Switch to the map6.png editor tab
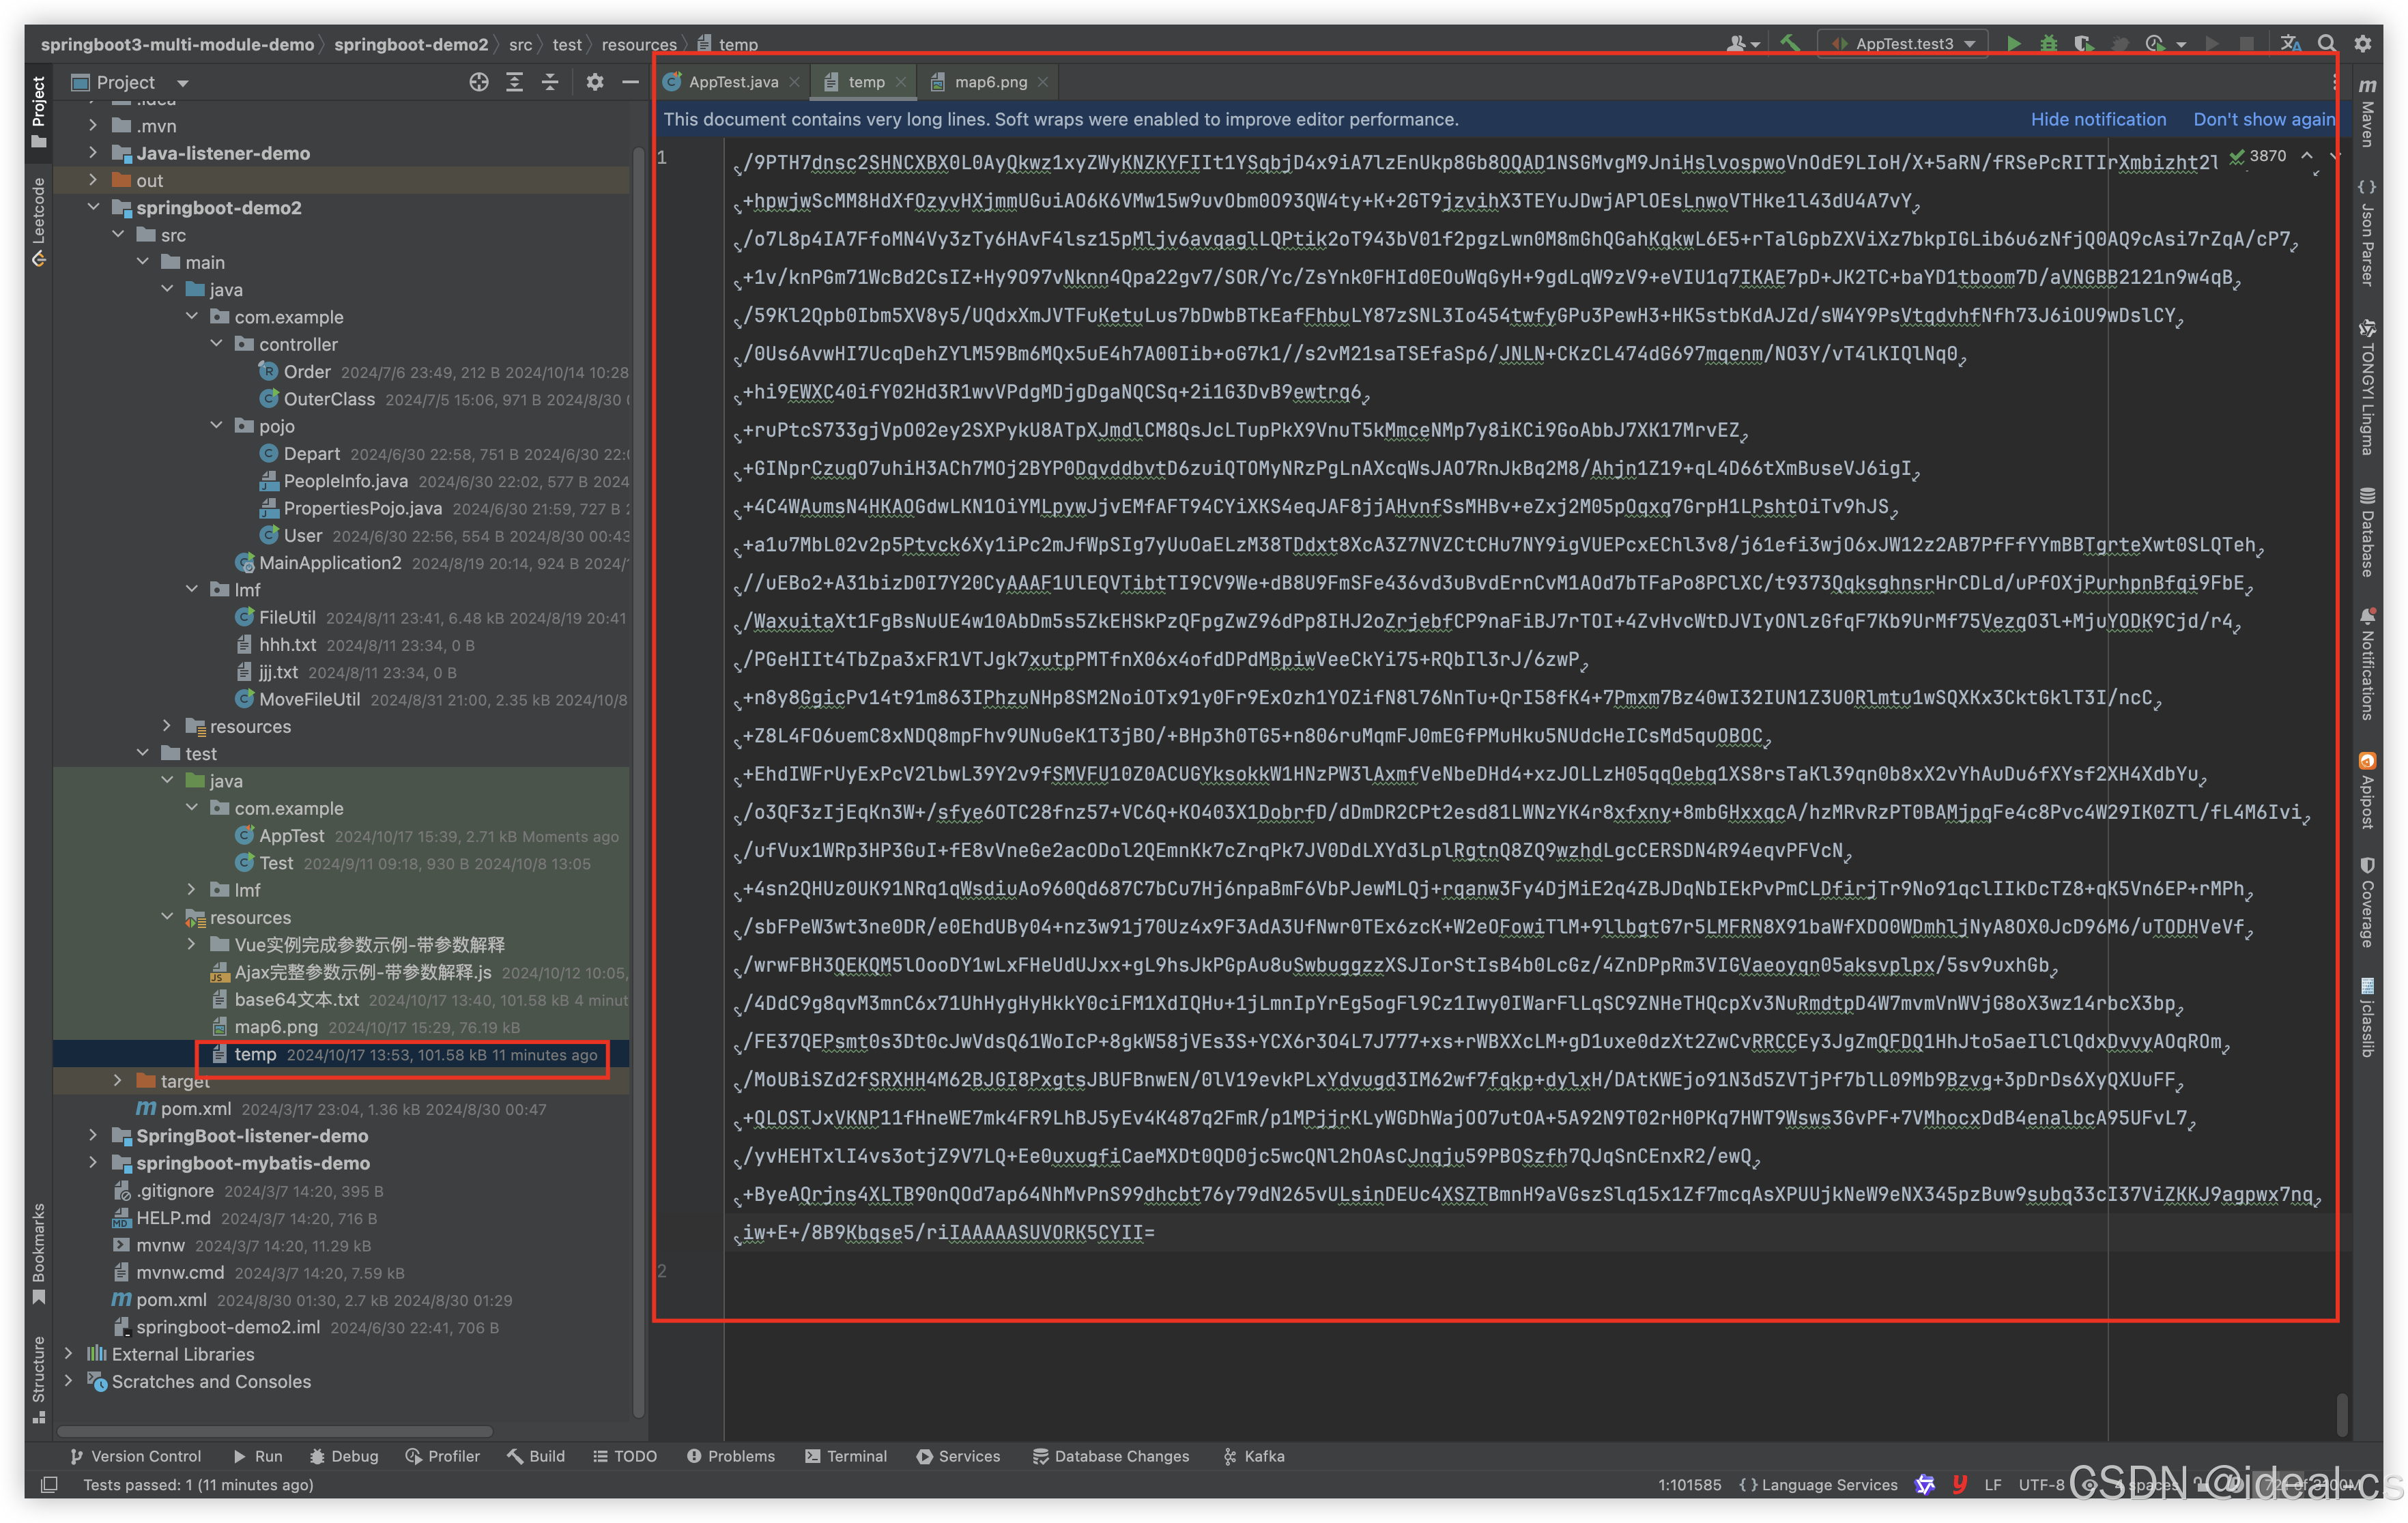 990,82
